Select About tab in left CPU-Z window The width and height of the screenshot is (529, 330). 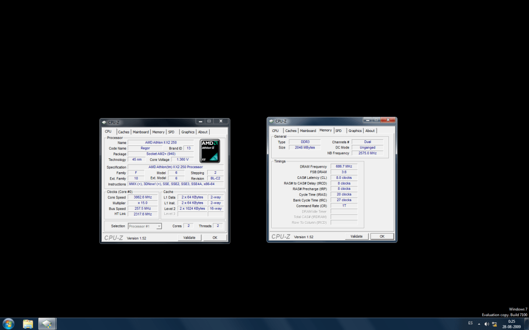(203, 132)
